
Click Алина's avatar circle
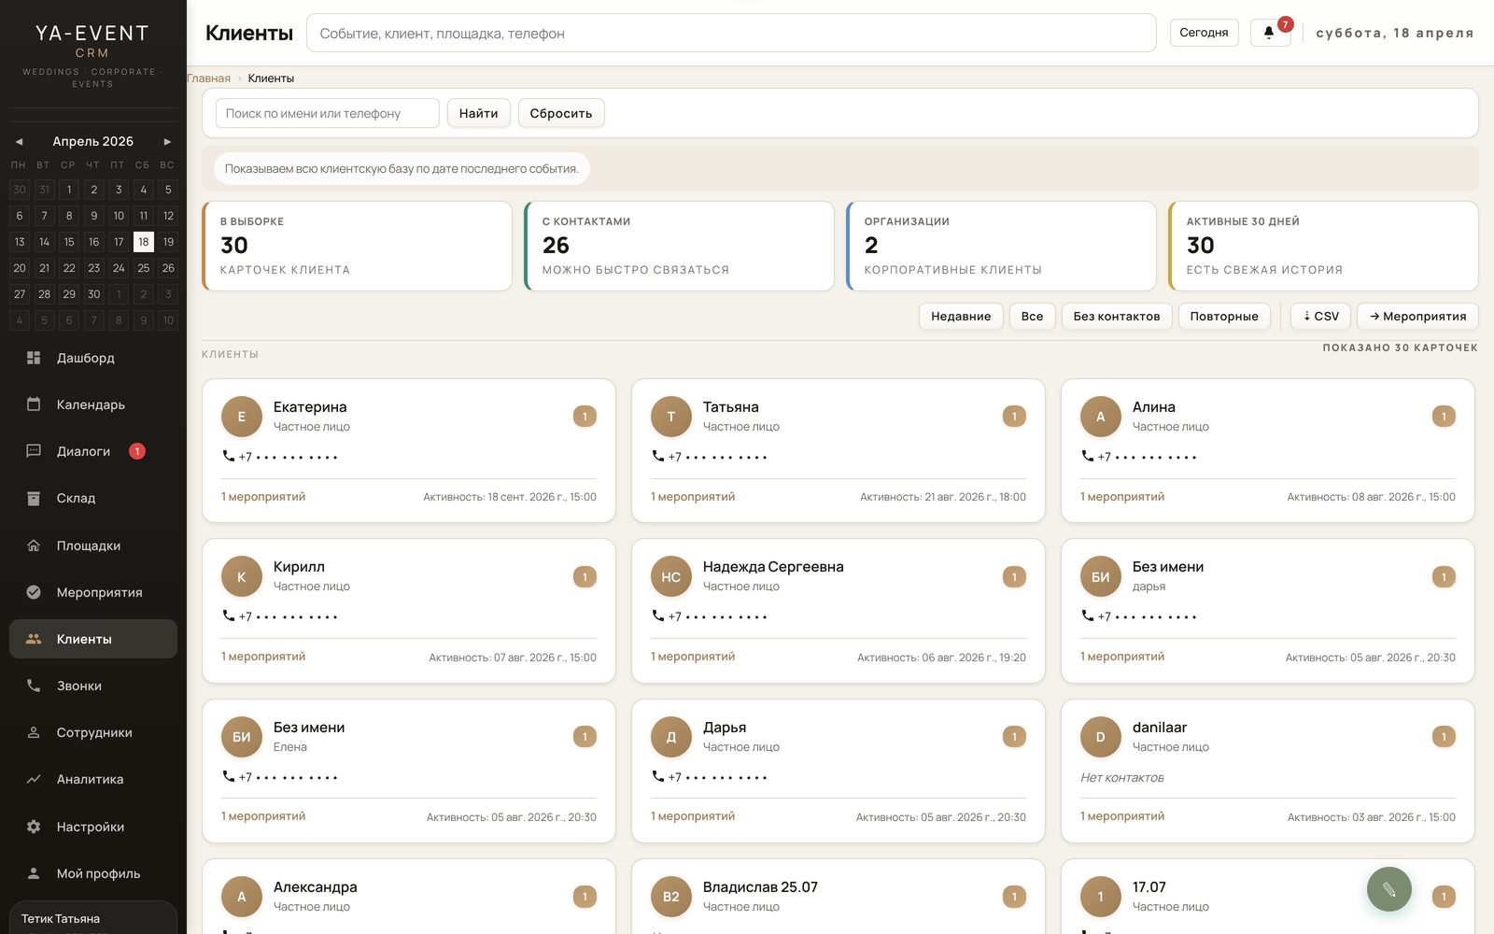(x=1101, y=417)
